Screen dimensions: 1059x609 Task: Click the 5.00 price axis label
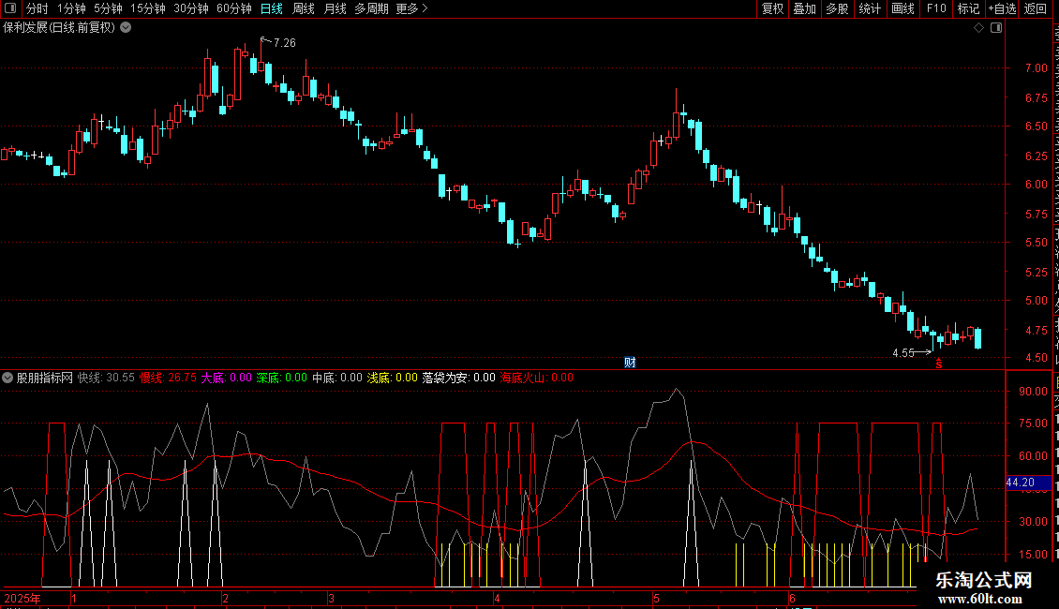(x=1036, y=301)
